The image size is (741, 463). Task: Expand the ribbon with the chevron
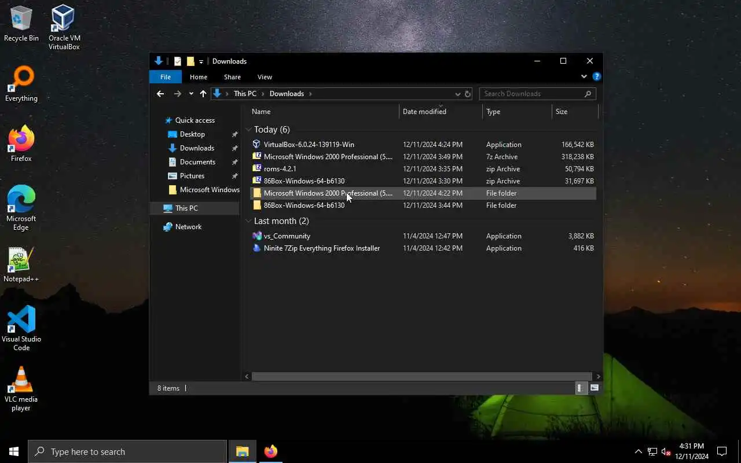[x=584, y=76]
